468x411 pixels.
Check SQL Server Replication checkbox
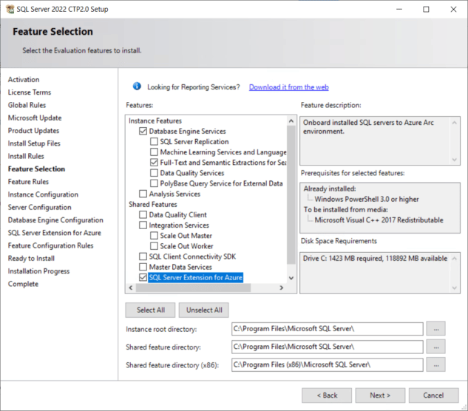coord(154,141)
